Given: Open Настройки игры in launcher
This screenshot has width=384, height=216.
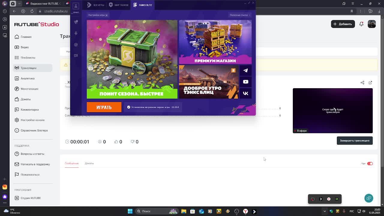Looking at the screenshot, I should click(98, 15).
